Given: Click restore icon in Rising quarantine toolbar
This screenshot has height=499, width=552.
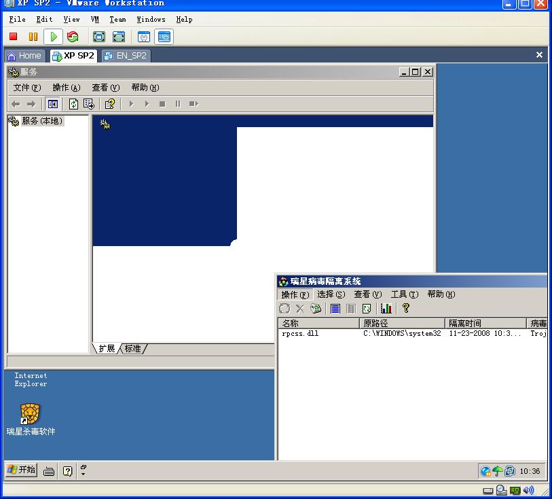Looking at the screenshot, I should click(x=284, y=309).
